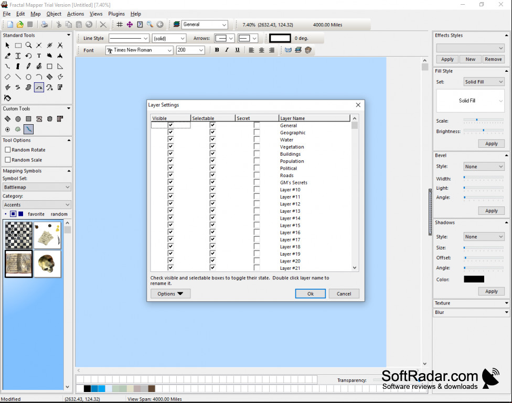Click Cancel in Layer Settings dialog
This screenshot has height=403, width=512.
click(x=344, y=293)
